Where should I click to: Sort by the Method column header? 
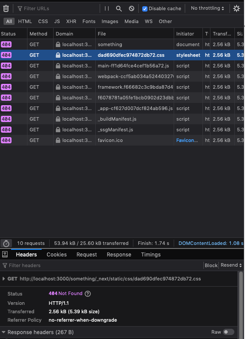(40, 34)
